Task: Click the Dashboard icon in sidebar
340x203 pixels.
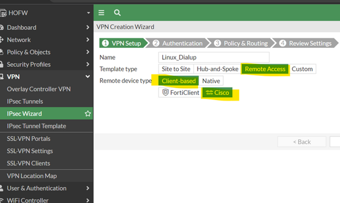Action: tap(2, 27)
